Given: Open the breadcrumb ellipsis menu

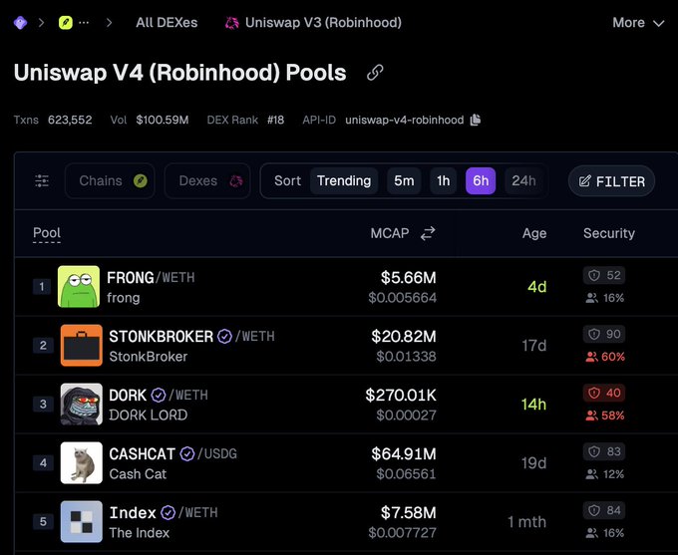Looking at the screenshot, I should pyautogui.click(x=84, y=23).
